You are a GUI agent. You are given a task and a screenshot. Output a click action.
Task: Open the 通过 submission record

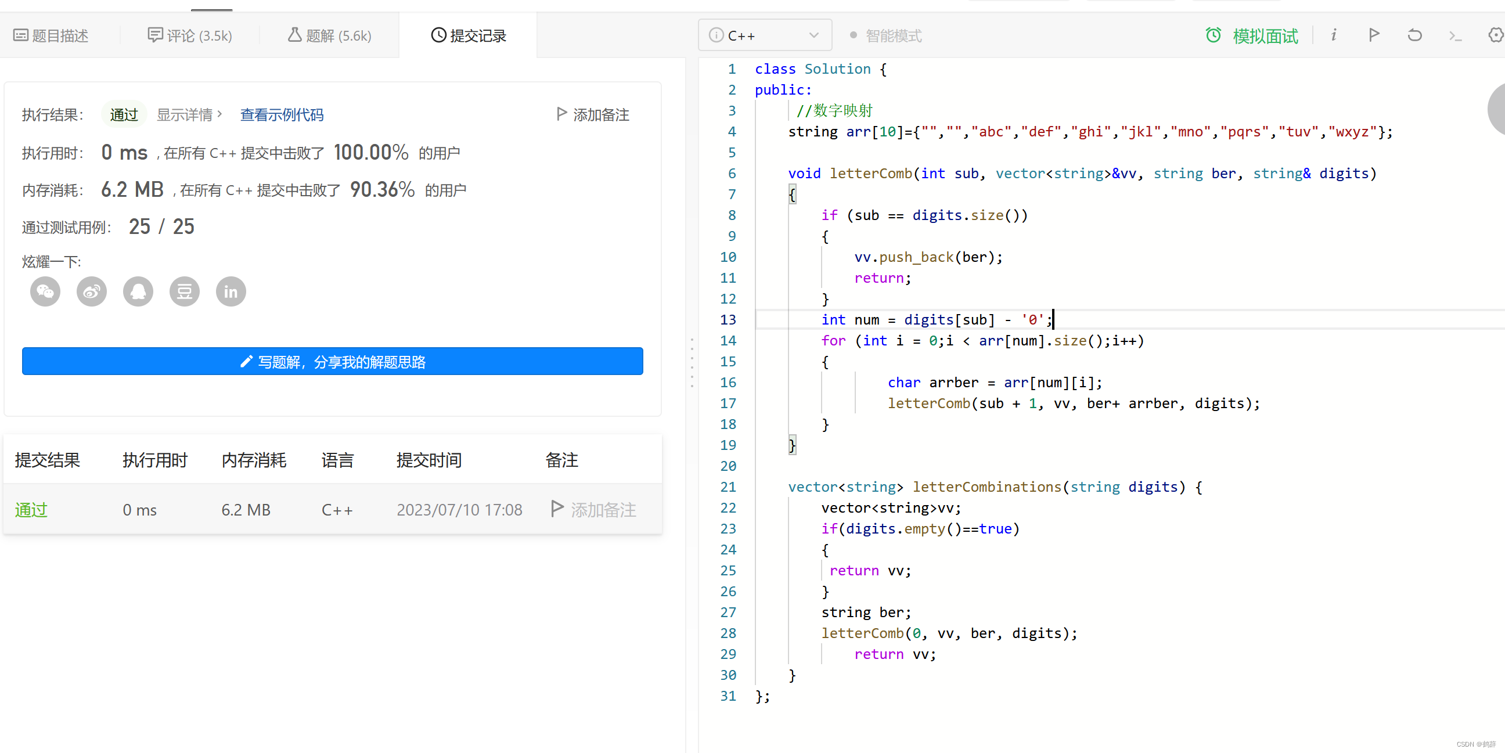tap(31, 509)
